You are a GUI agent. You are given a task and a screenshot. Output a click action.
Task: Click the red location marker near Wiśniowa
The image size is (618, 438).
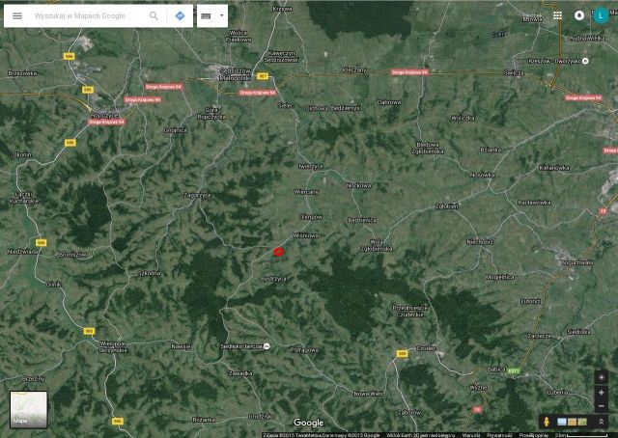(x=279, y=252)
